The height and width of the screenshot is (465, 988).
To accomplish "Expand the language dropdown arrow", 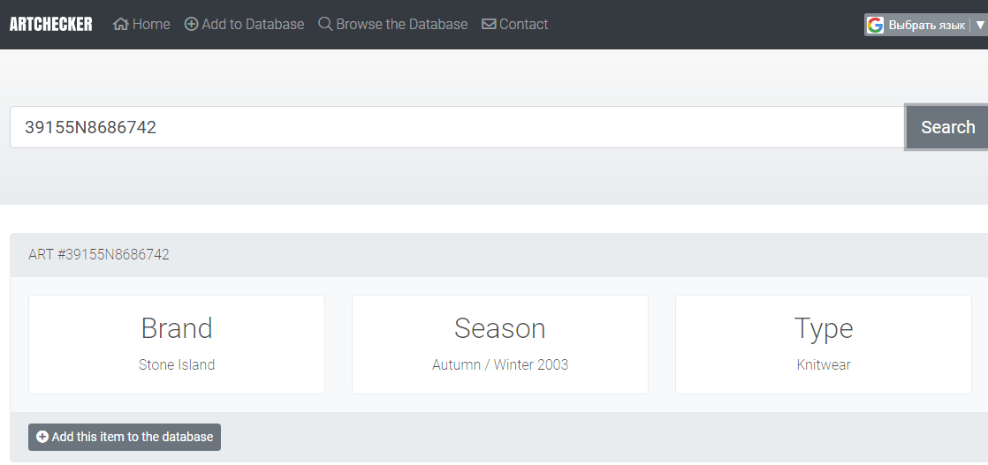I will (x=980, y=26).
